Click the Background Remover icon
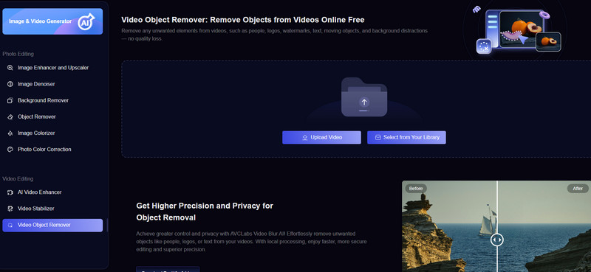 coord(10,100)
